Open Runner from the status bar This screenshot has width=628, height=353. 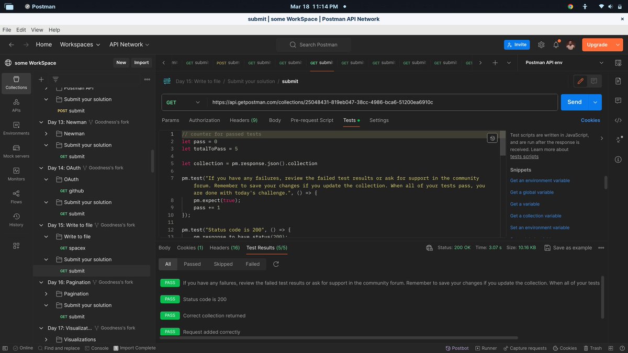click(x=486, y=348)
